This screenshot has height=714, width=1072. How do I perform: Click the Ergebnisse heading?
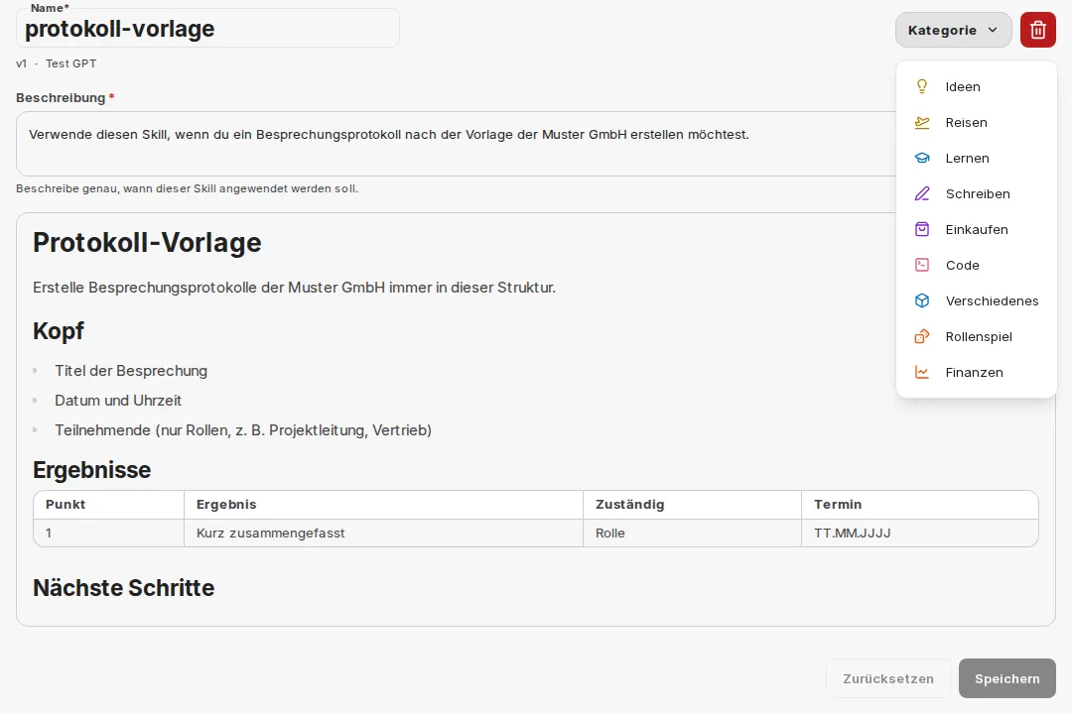pyautogui.click(x=91, y=470)
